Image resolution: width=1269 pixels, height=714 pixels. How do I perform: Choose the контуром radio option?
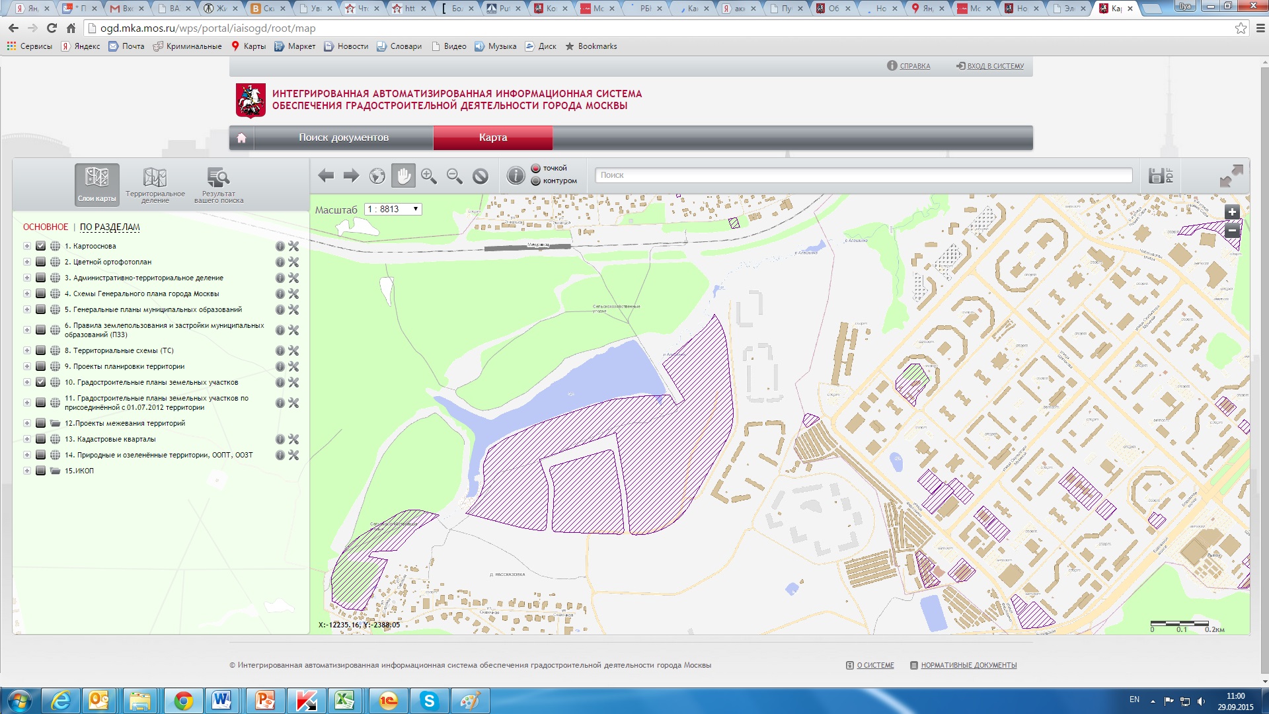tap(536, 181)
